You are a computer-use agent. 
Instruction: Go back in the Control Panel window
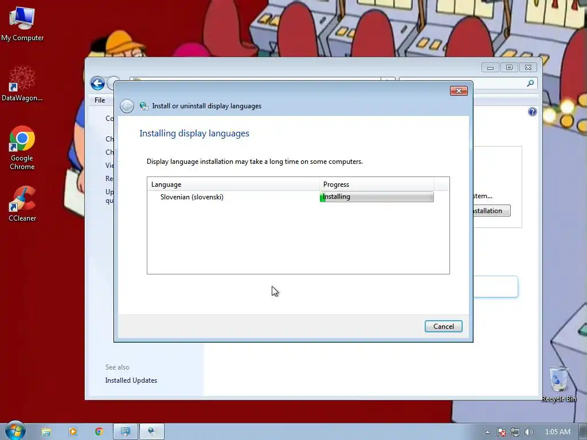point(97,84)
